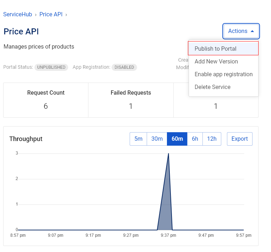The width and height of the screenshot is (271, 252).
Task: Click the 8:57 pm axis label
Action: click(18, 235)
